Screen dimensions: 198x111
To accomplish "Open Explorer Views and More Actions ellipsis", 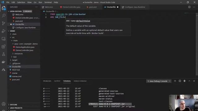I will coord(37,7).
